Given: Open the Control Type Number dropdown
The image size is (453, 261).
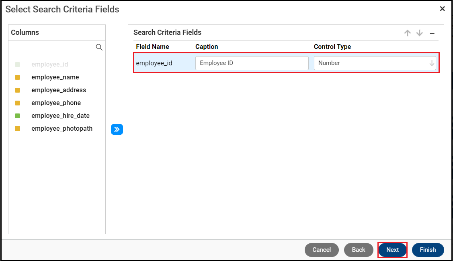Looking at the screenshot, I should coord(370,63).
